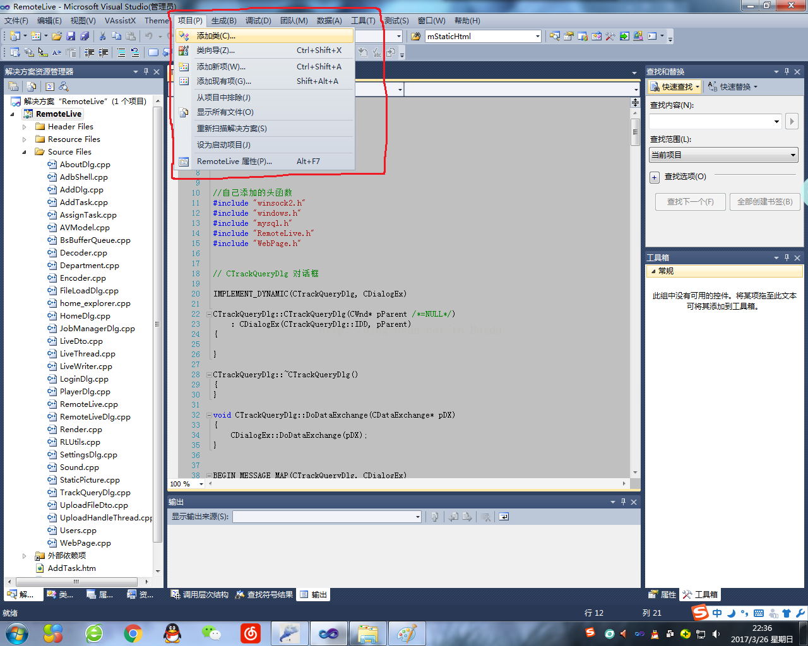Click the Save All toolbar icon
Viewport: 808px width, 646px height.
click(85, 36)
